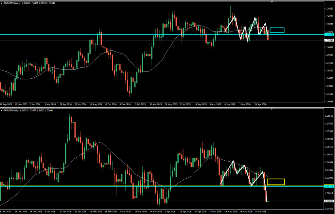Click the 10 Jun 2026 date label
This screenshot has width=335, height=214.
(260, 212)
